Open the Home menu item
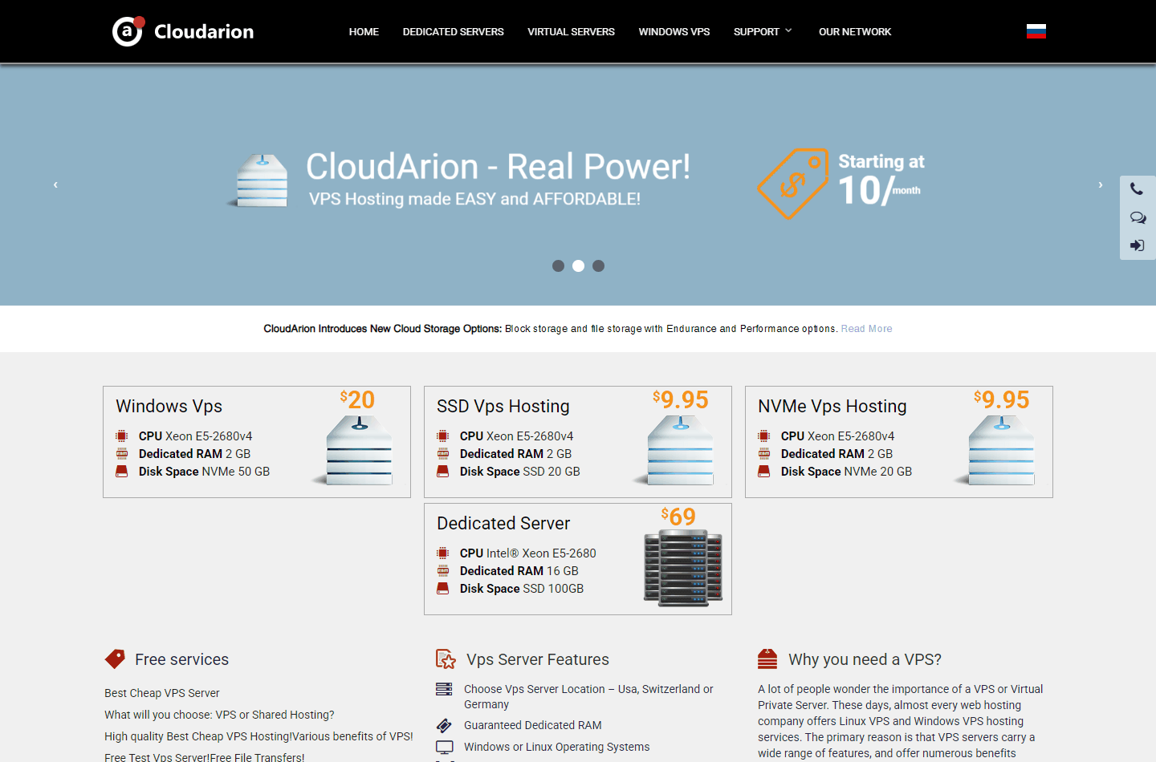Image resolution: width=1156 pixels, height=762 pixels. coord(364,32)
